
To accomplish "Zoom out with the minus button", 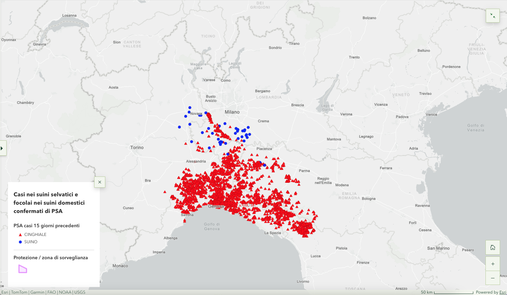I will pyautogui.click(x=493, y=278).
